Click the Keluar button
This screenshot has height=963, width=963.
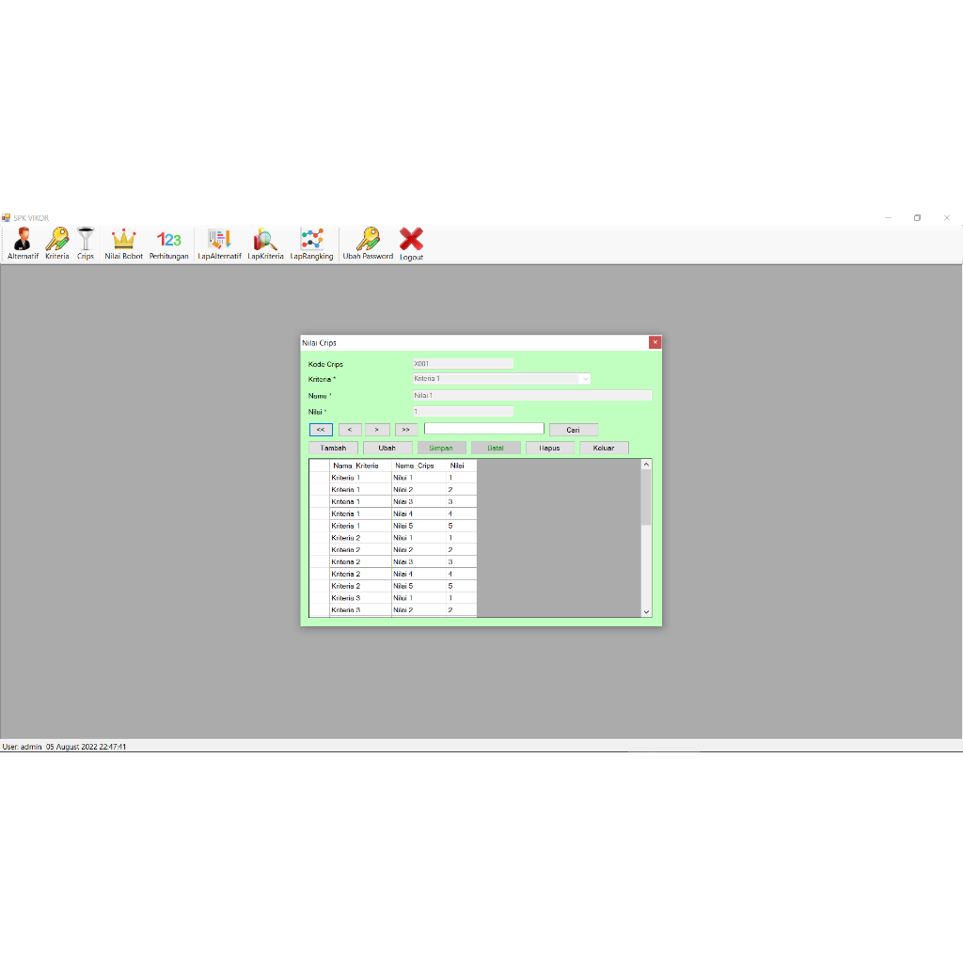click(x=604, y=448)
